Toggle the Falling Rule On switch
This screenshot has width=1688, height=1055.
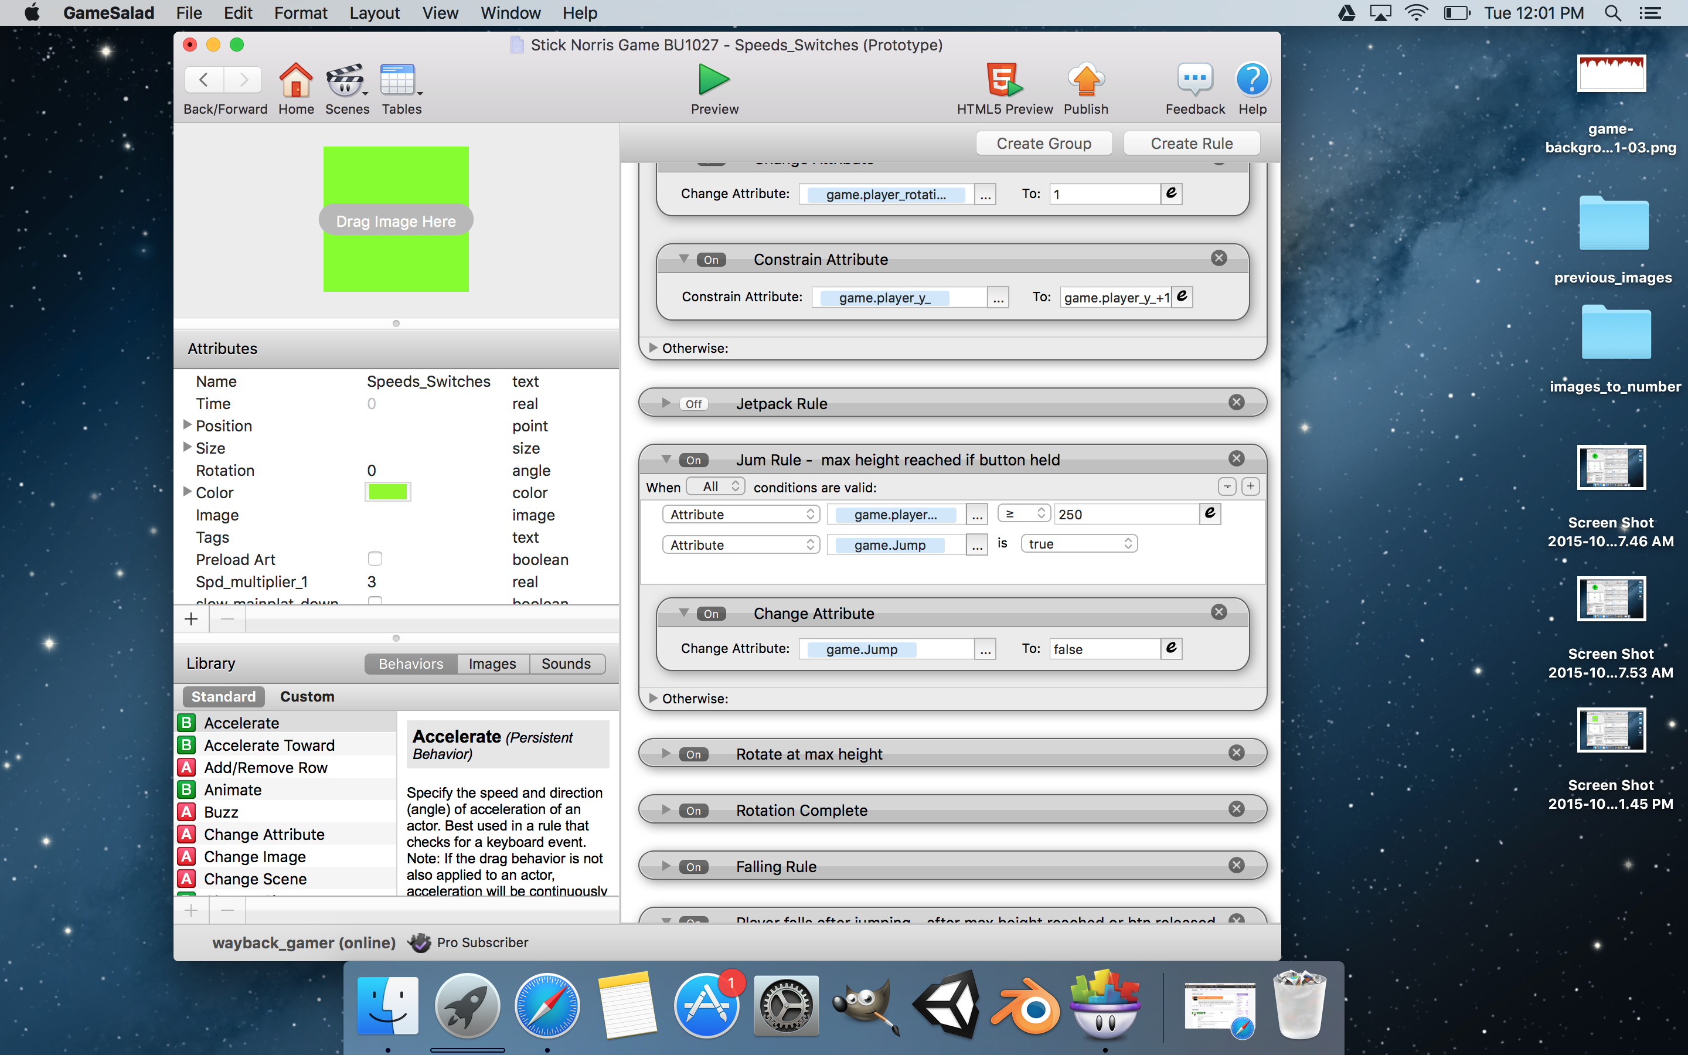click(x=693, y=867)
